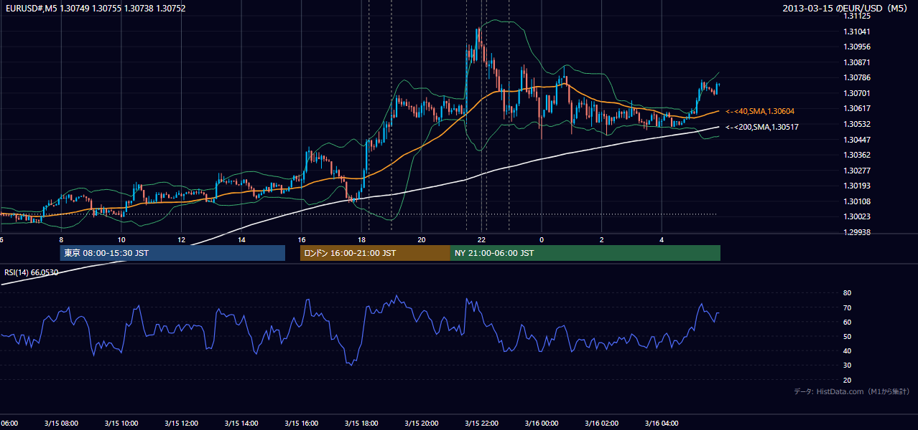
Task: Click price axis value 1.31125
Action: click(857, 16)
